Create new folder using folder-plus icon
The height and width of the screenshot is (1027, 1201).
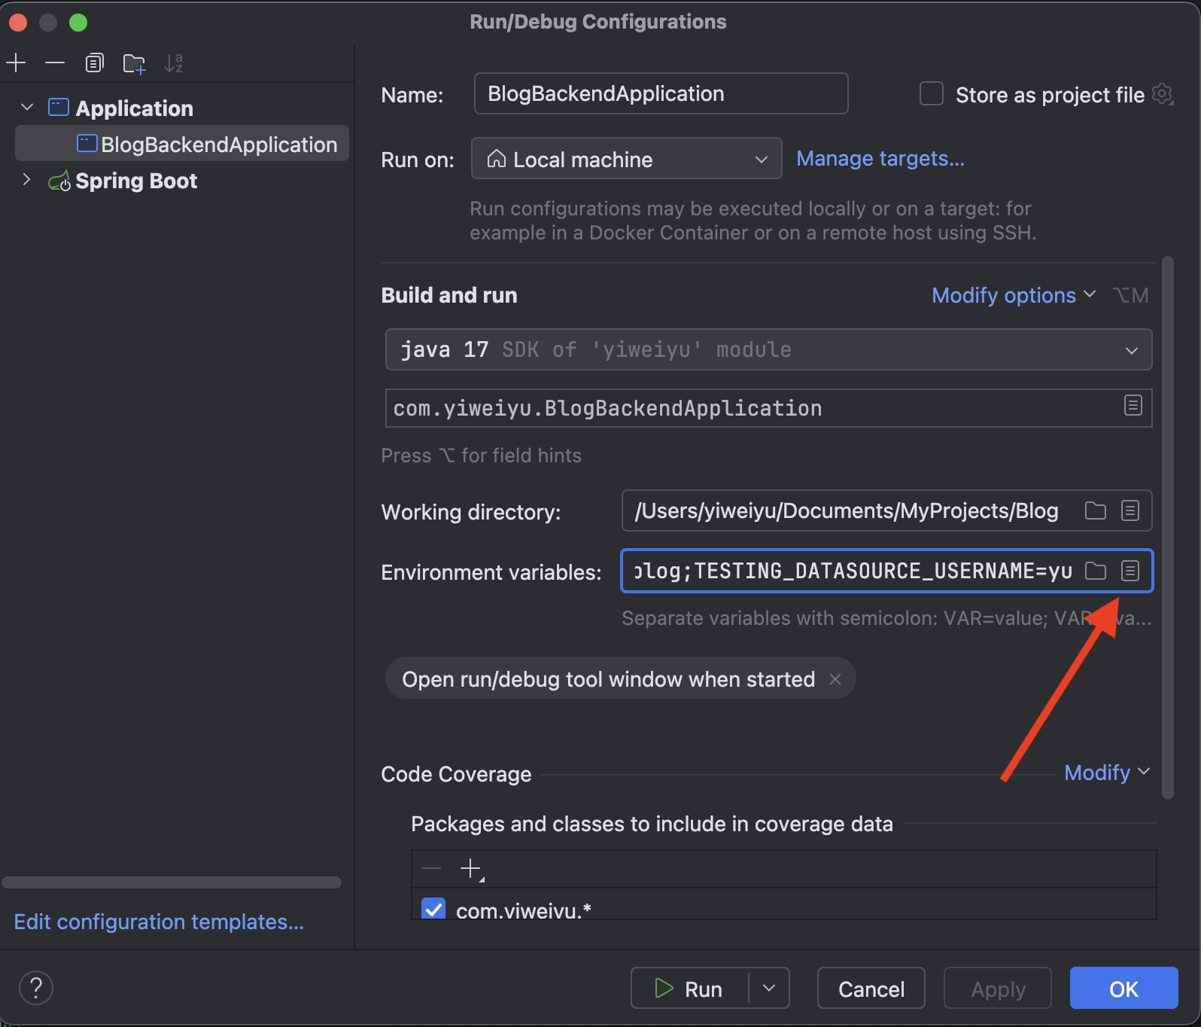coord(134,64)
